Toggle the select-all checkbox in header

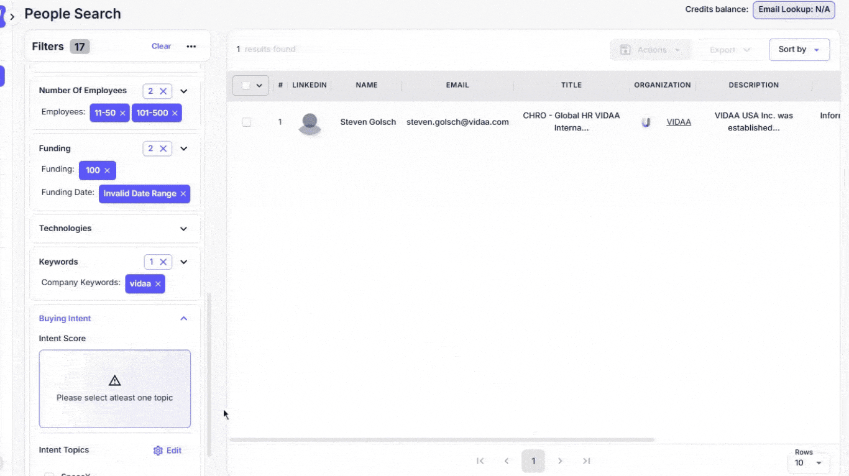coord(246,86)
